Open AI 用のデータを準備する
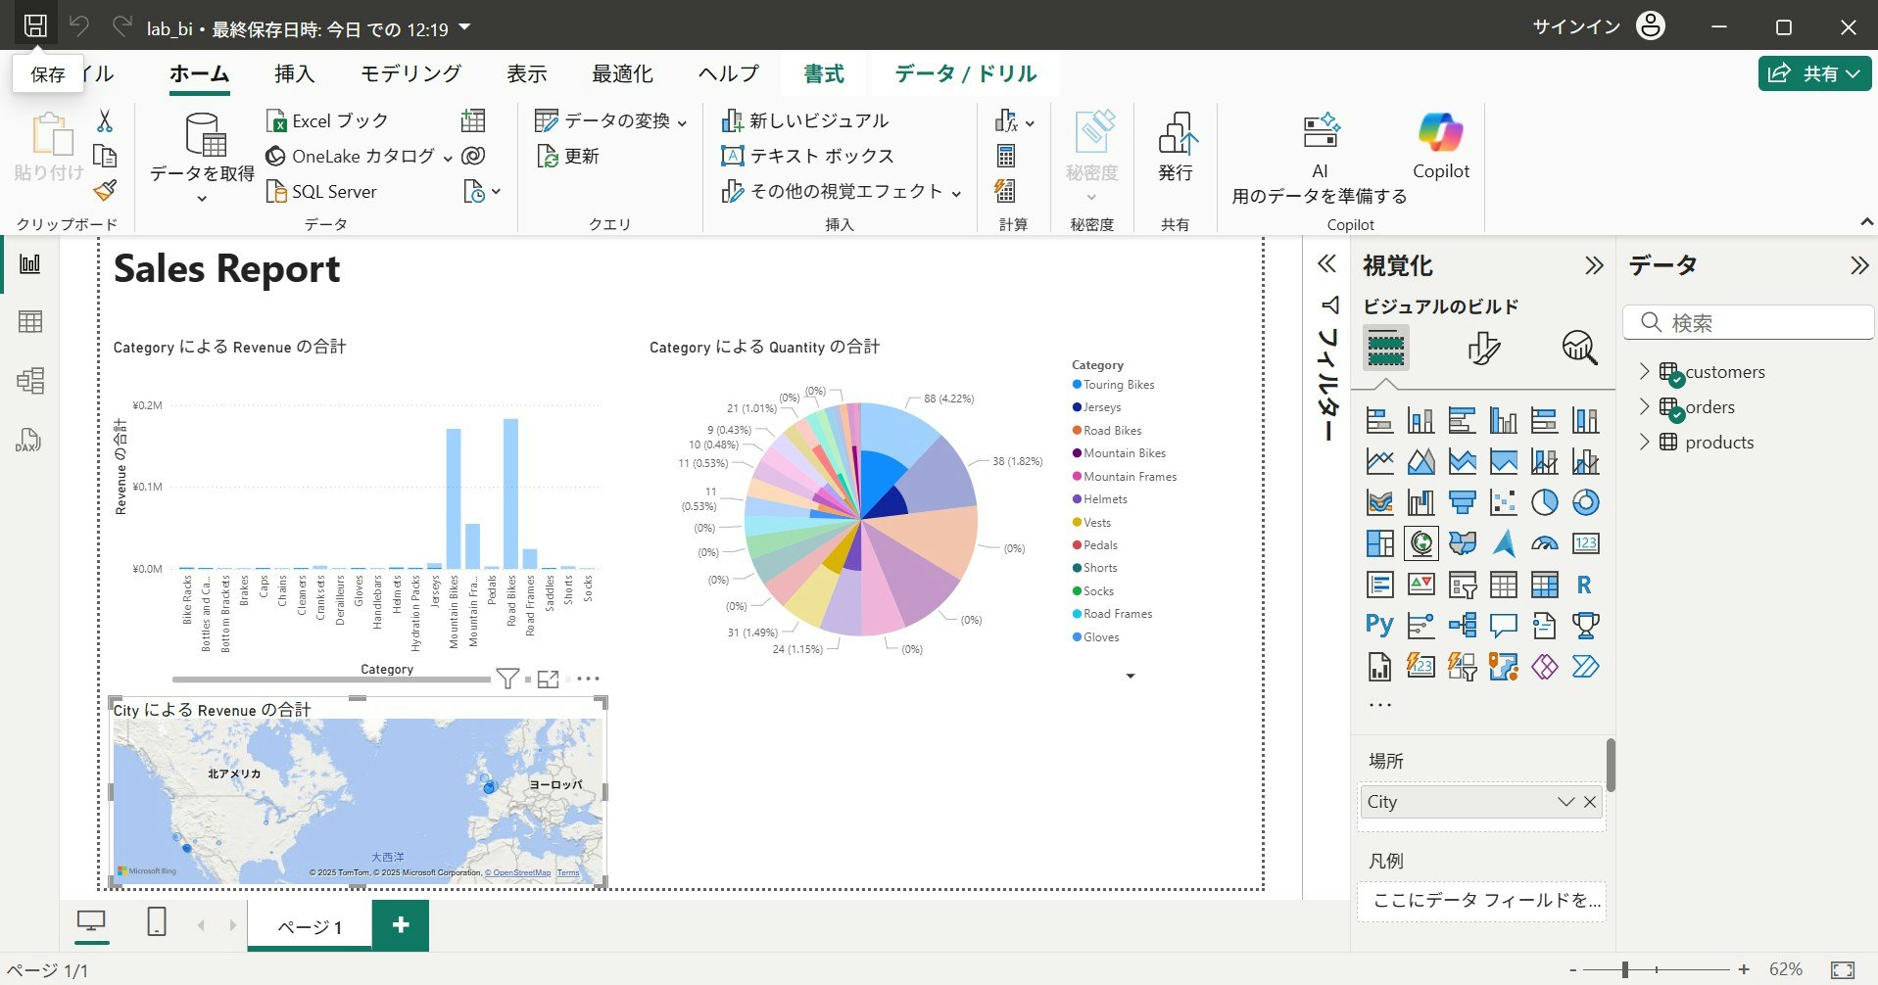Viewport: 1878px width, 985px height. [x=1320, y=157]
